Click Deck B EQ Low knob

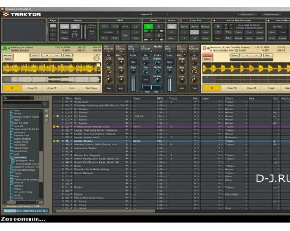pyautogui.click(x=182, y=80)
